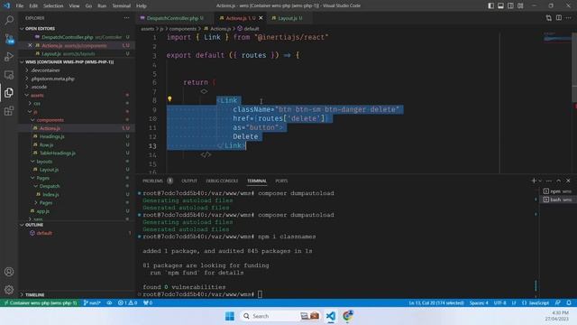Open the Manage gear icon

tap(9, 290)
